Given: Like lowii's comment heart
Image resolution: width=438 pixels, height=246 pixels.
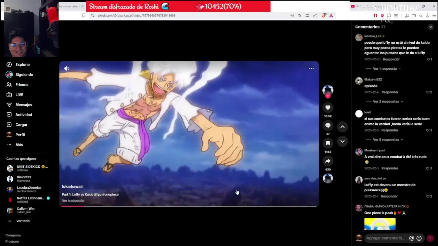Looking at the screenshot, I should [428, 130].
